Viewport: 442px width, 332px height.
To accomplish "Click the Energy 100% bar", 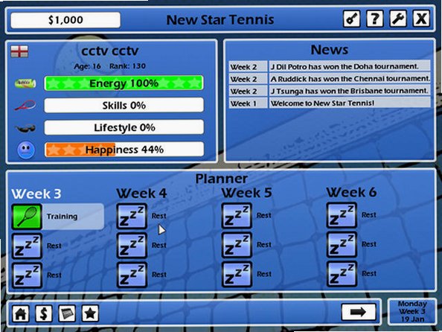I will point(124,83).
